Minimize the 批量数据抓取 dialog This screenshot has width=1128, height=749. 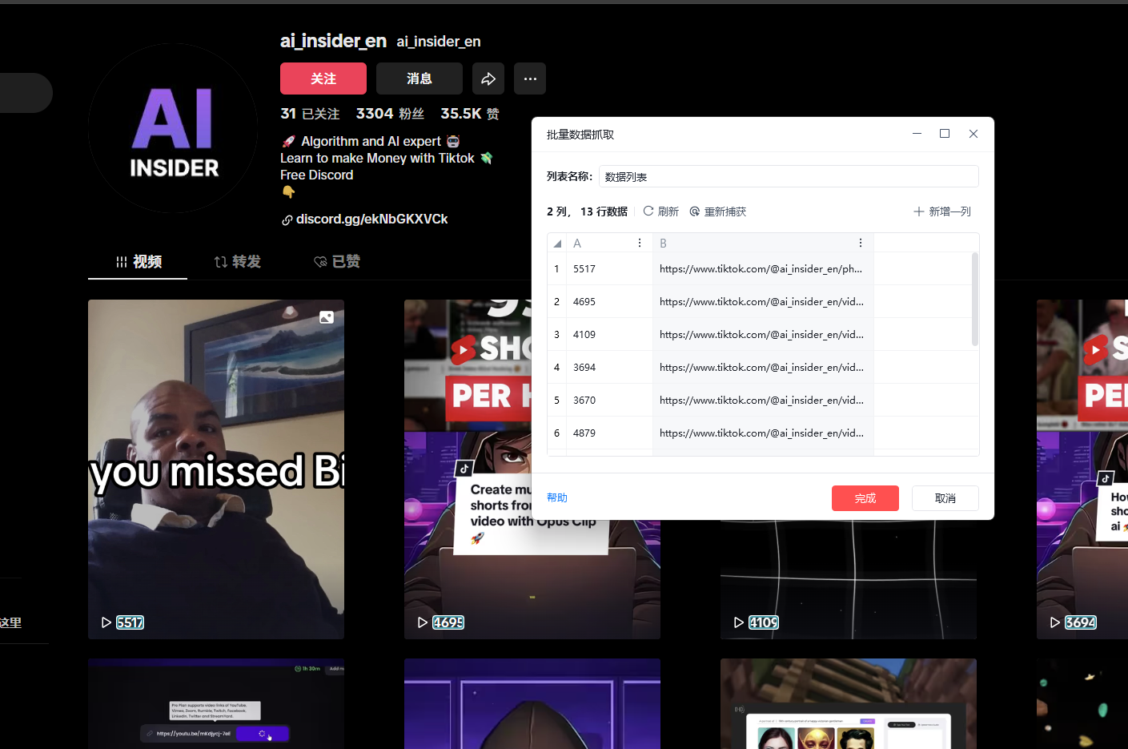[917, 134]
